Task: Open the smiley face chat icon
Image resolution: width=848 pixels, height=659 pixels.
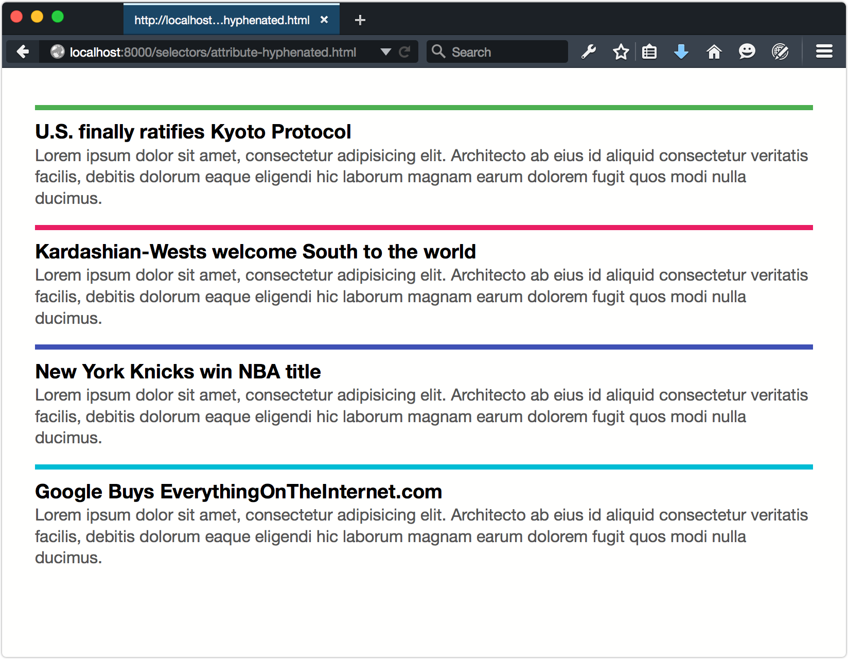Action: click(x=747, y=52)
